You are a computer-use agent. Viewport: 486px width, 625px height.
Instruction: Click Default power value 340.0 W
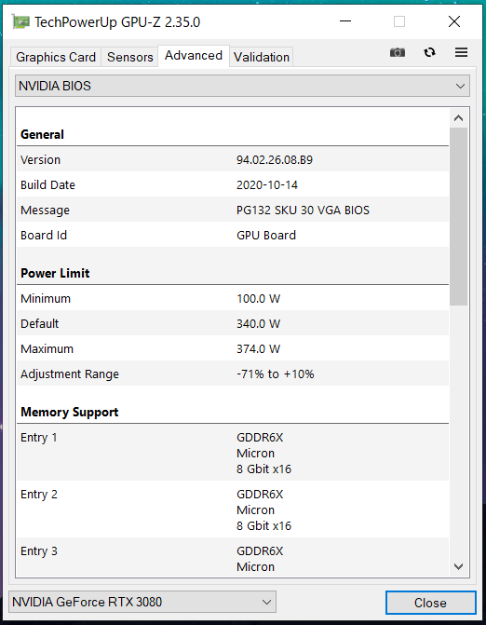[258, 323]
